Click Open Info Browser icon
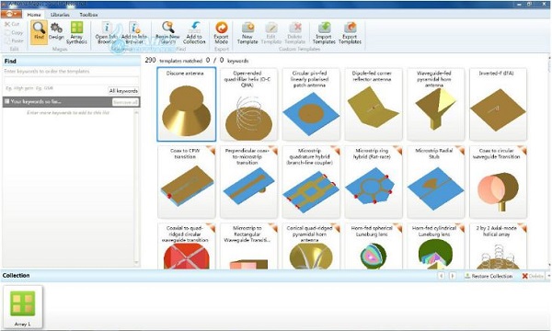Screen dimensions: 552x331 (x=106, y=32)
